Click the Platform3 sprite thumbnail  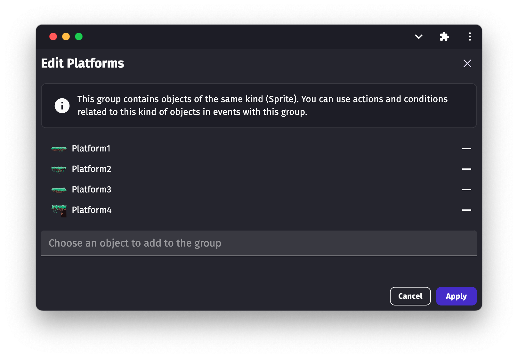(x=59, y=190)
